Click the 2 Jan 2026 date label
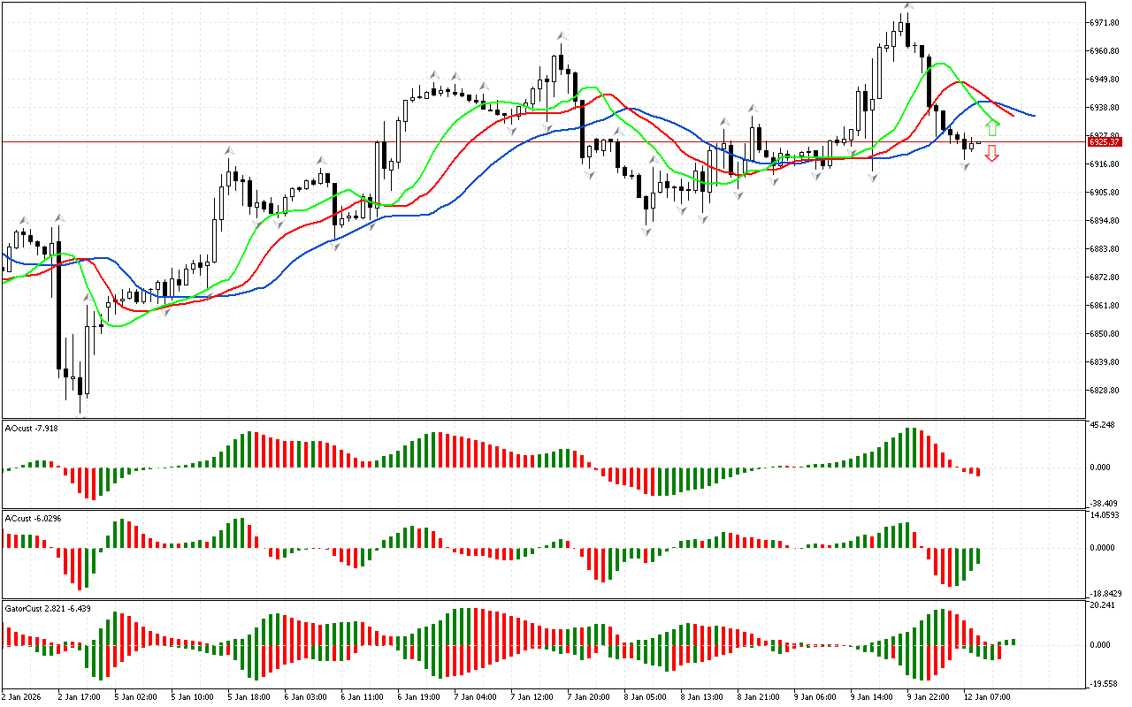Viewport: 1132px width, 707px height. coord(23,696)
